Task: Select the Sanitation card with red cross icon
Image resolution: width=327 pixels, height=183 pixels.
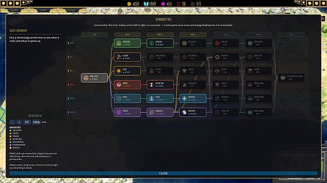Action: point(226,43)
